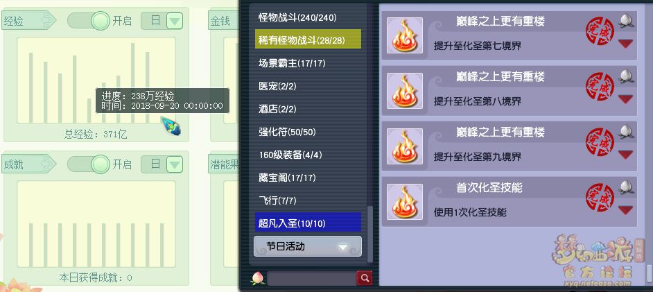Viewport: 653px width, 292px height.
Task: Click the flame icon for 提升至化圣第七境界
Action: 405,35
